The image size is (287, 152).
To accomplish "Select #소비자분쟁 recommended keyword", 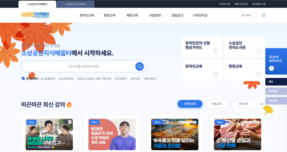I will pos(66,79).
